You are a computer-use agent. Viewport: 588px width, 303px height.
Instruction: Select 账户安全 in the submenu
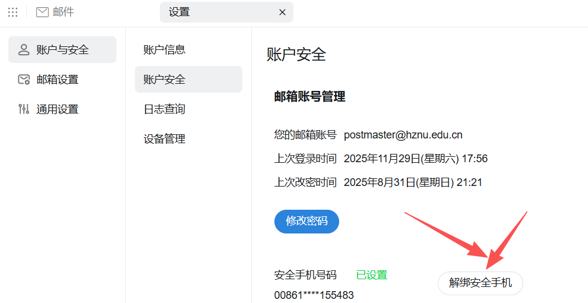(165, 80)
